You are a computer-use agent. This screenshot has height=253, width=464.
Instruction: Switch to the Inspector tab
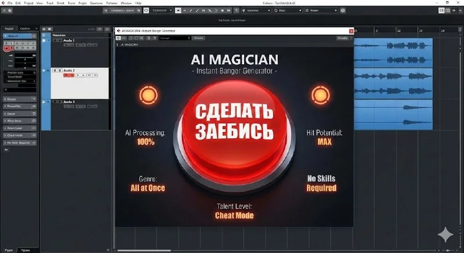(9, 28)
